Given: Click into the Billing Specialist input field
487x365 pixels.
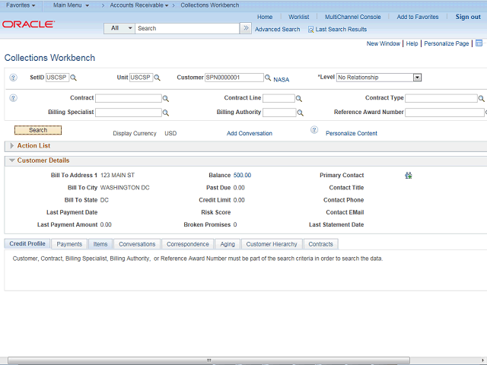Looking at the screenshot, I should tap(129, 113).
